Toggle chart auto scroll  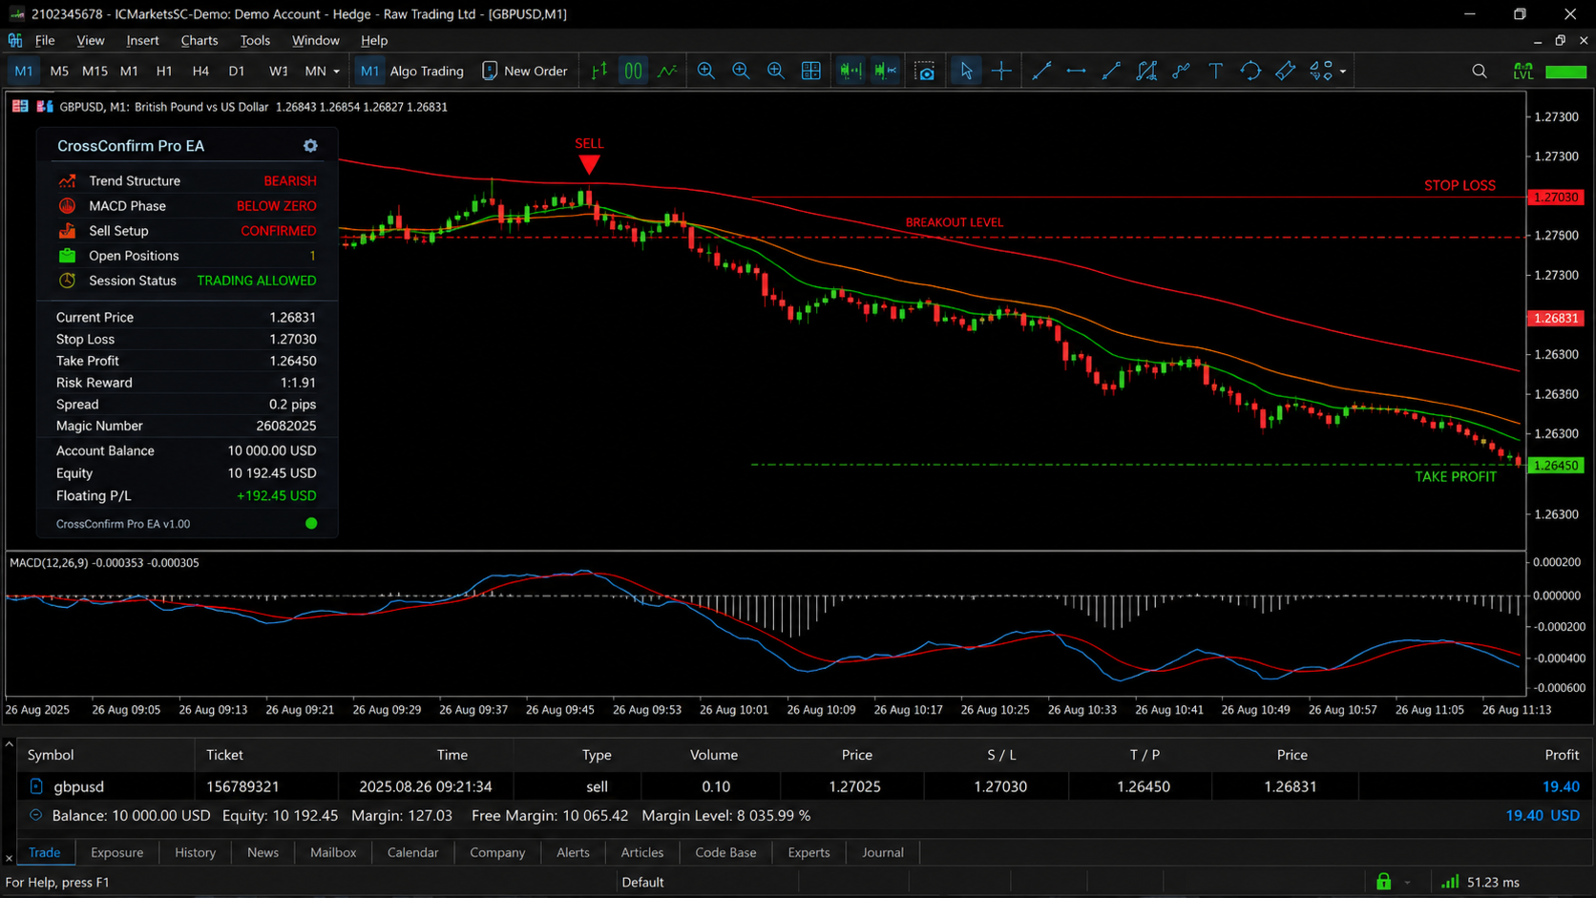850,71
